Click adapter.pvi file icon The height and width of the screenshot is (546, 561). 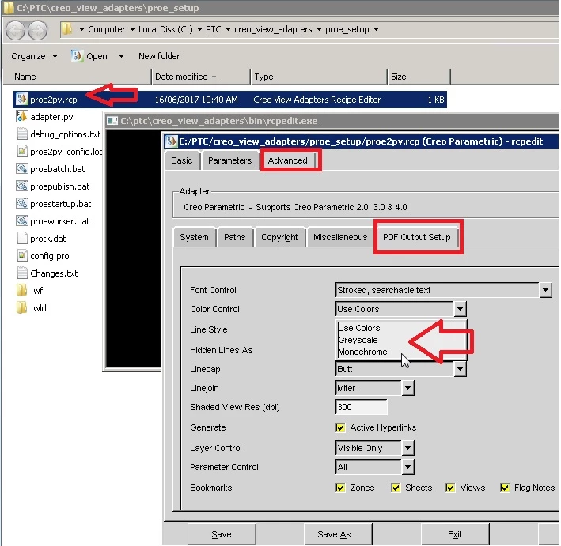click(22, 116)
